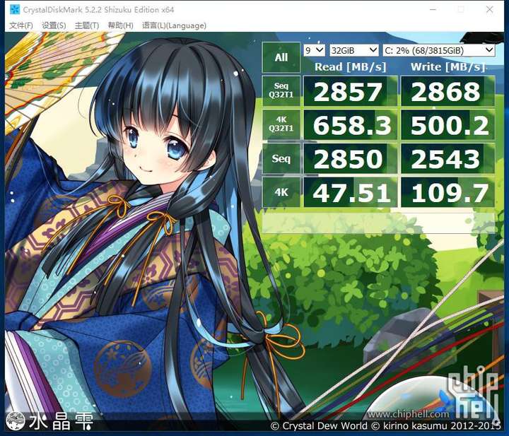
Task: Expand the test count dropdown showing 9
Action: [314, 50]
